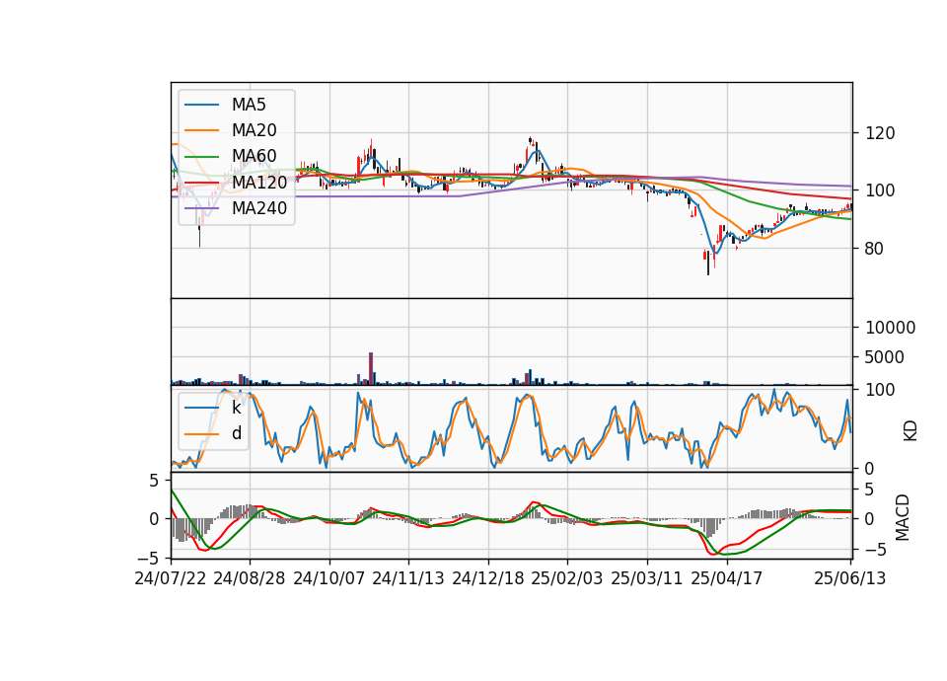The image size is (947, 681).
Task: Click the purple MA240 legend line sample
Action: point(201,208)
